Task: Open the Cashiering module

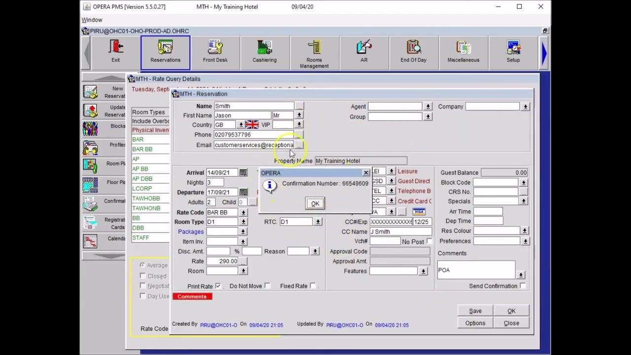Action: (265, 52)
